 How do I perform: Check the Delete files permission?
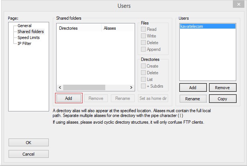pos(143,43)
